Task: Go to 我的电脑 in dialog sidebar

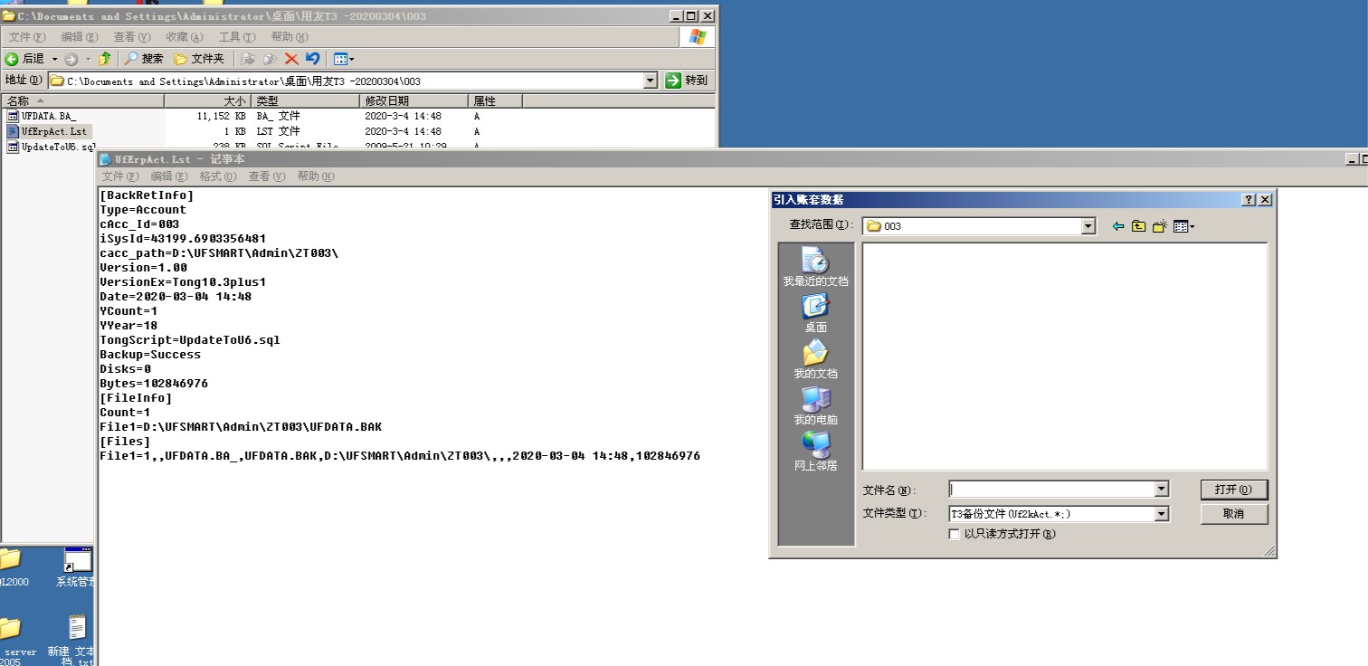Action: tap(816, 405)
